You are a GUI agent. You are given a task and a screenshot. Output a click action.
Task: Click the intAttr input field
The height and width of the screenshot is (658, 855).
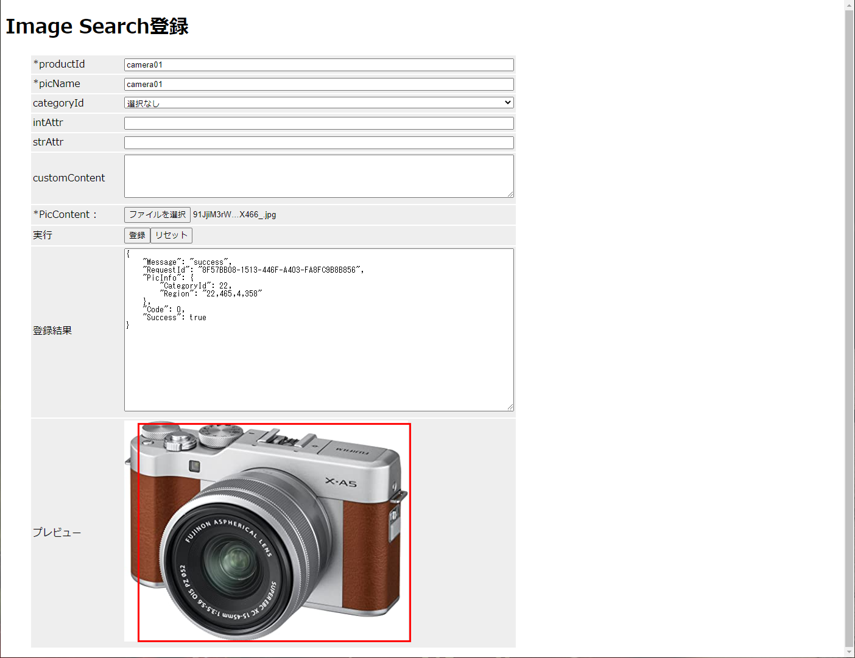318,123
